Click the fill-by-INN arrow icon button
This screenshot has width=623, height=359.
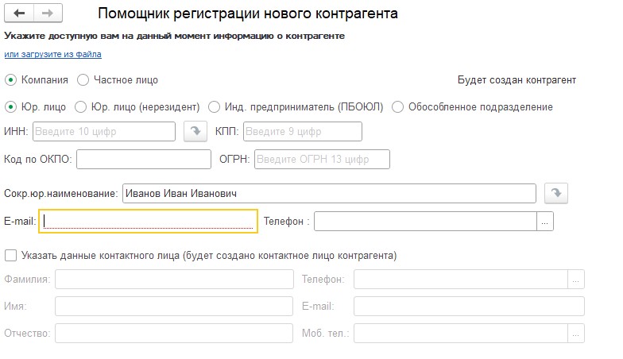point(195,132)
